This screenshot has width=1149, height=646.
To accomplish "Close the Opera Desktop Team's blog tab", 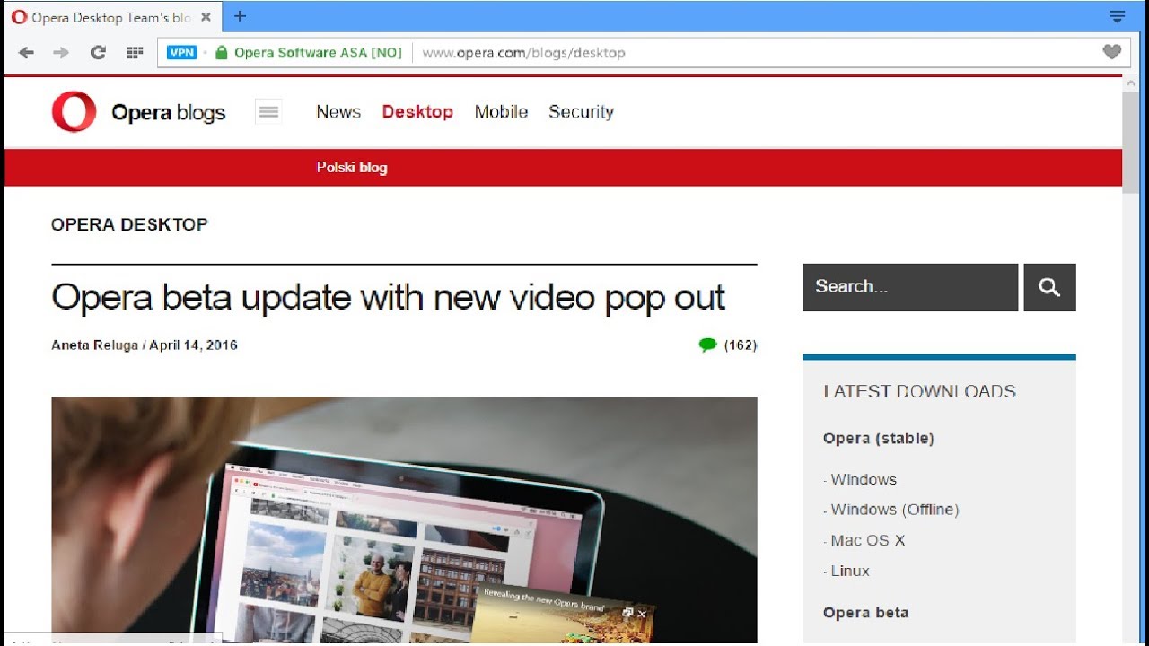I will (x=206, y=17).
